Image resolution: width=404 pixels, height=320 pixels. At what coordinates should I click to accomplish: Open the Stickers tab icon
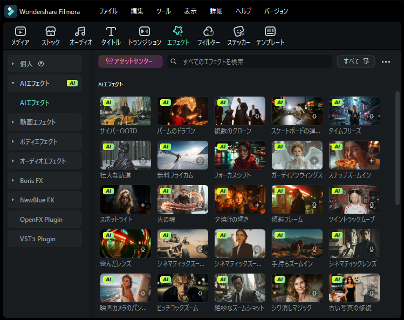click(238, 32)
